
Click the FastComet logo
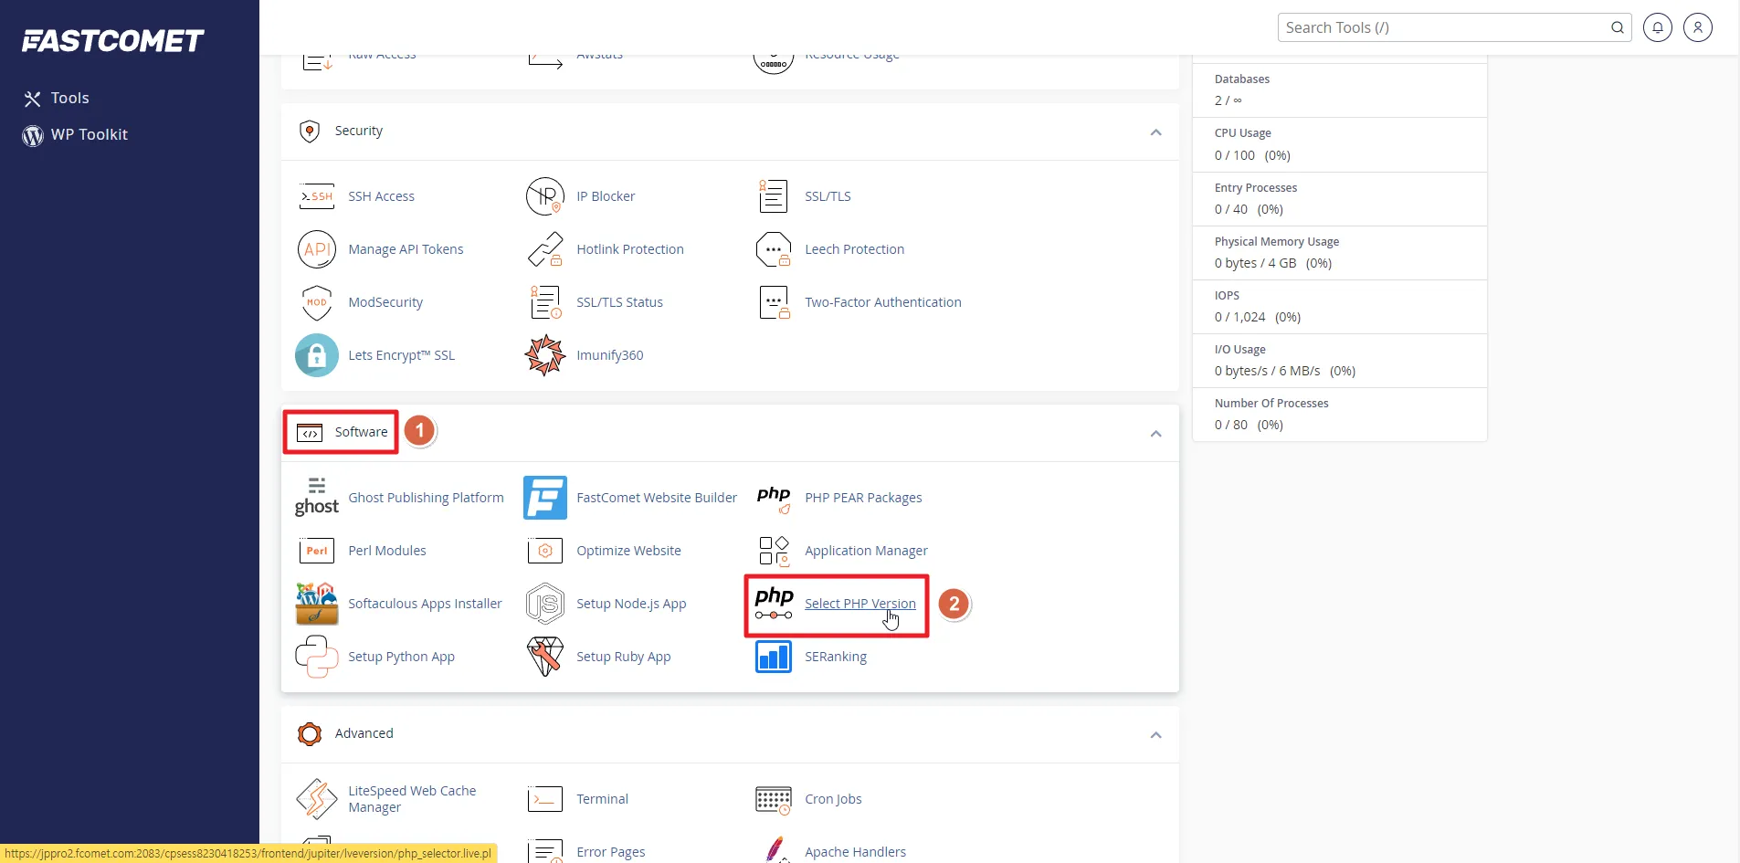click(x=112, y=41)
